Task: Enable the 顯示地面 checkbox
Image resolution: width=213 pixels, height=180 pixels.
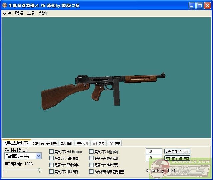Action: point(91,152)
